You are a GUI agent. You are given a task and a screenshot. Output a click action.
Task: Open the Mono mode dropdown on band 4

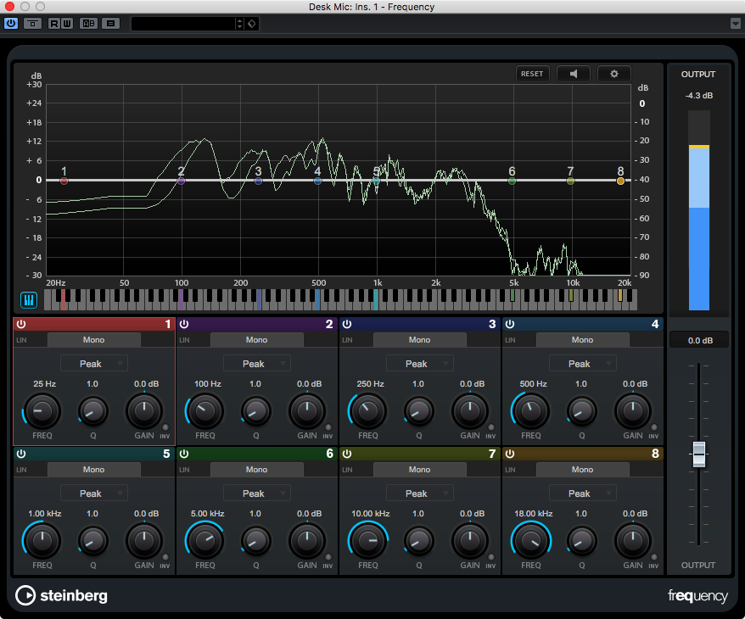582,339
